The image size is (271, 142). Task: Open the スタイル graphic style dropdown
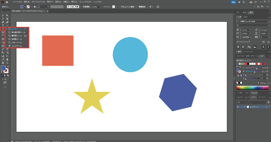pyautogui.click(x=116, y=7)
